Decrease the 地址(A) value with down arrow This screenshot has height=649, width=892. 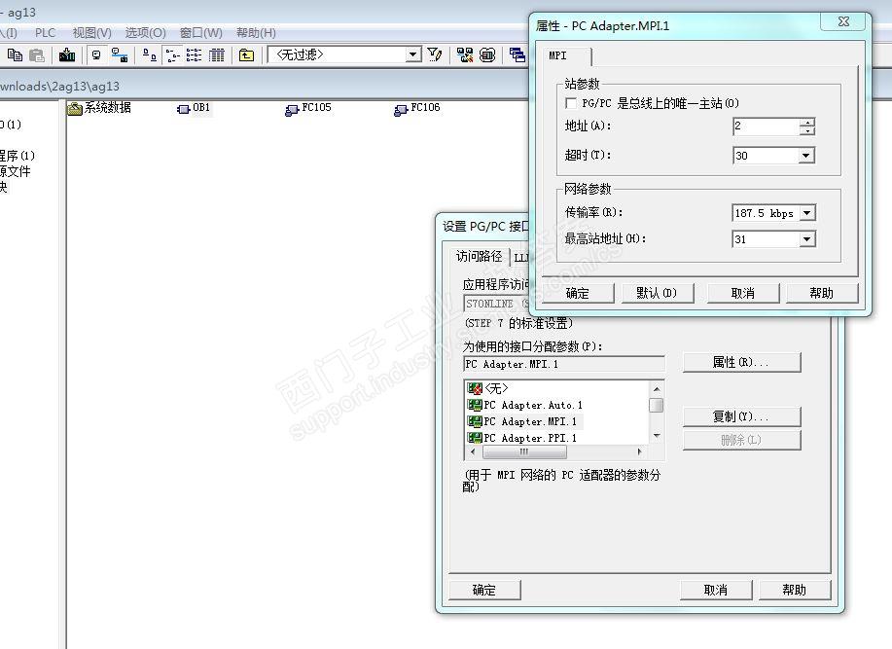click(806, 130)
